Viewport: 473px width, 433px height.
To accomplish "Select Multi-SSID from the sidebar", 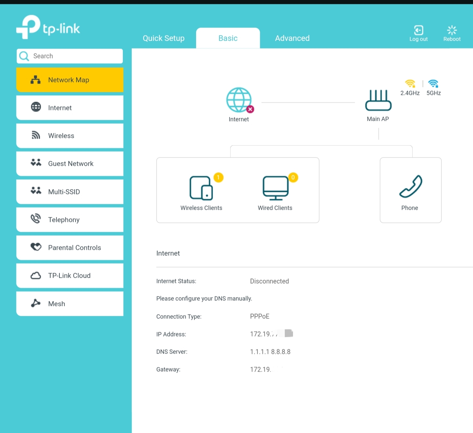I will pyautogui.click(x=70, y=192).
